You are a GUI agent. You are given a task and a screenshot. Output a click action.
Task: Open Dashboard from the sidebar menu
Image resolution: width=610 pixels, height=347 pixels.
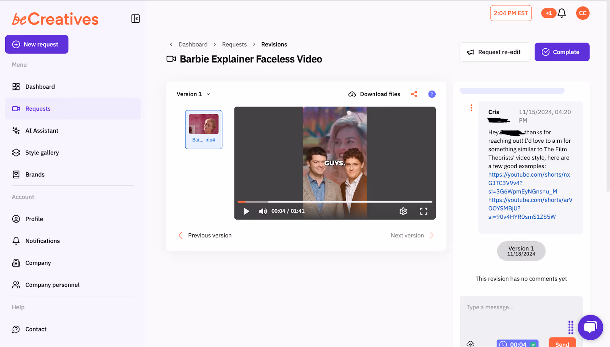(73, 87)
